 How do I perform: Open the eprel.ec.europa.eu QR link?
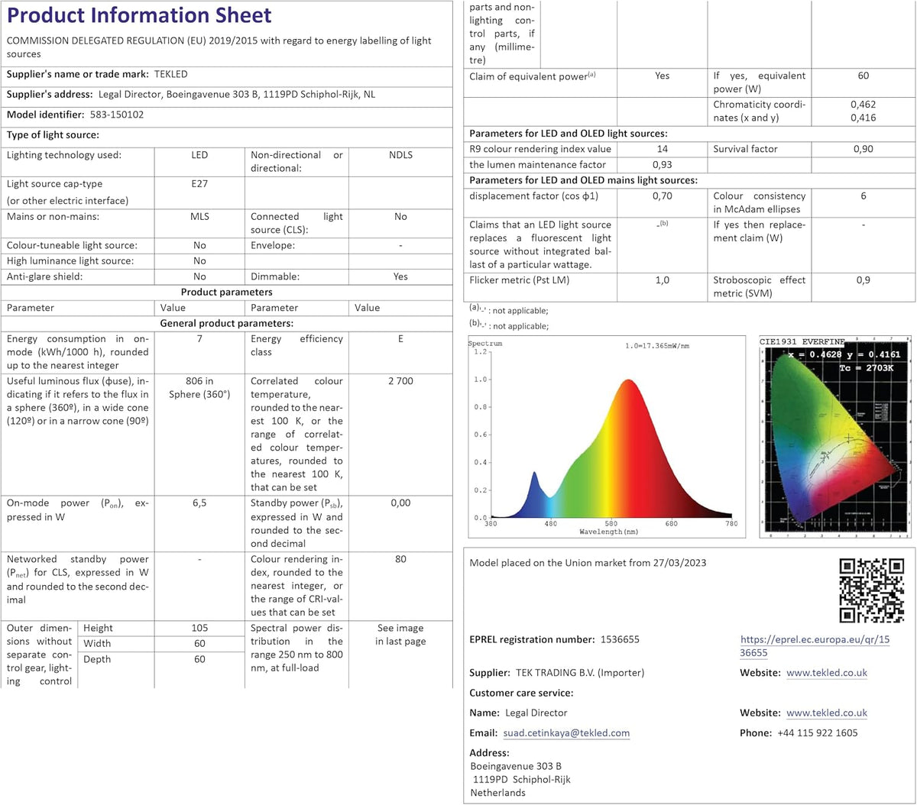(815, 646)
